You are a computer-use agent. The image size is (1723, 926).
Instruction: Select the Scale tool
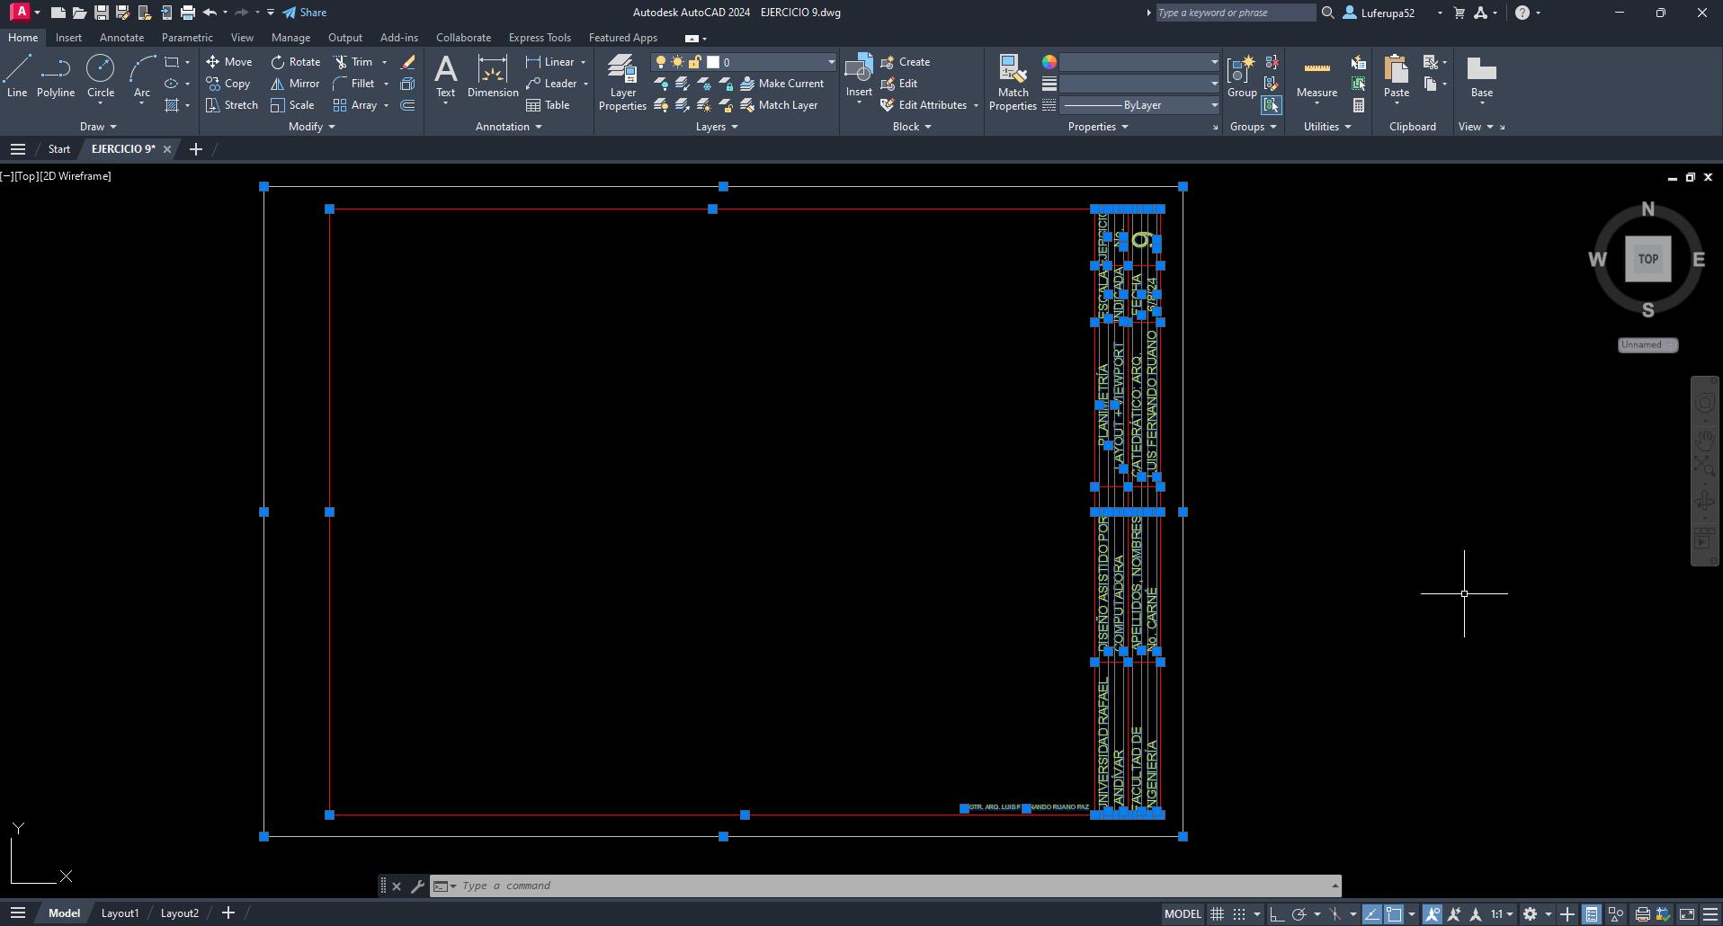coord(292,105)
